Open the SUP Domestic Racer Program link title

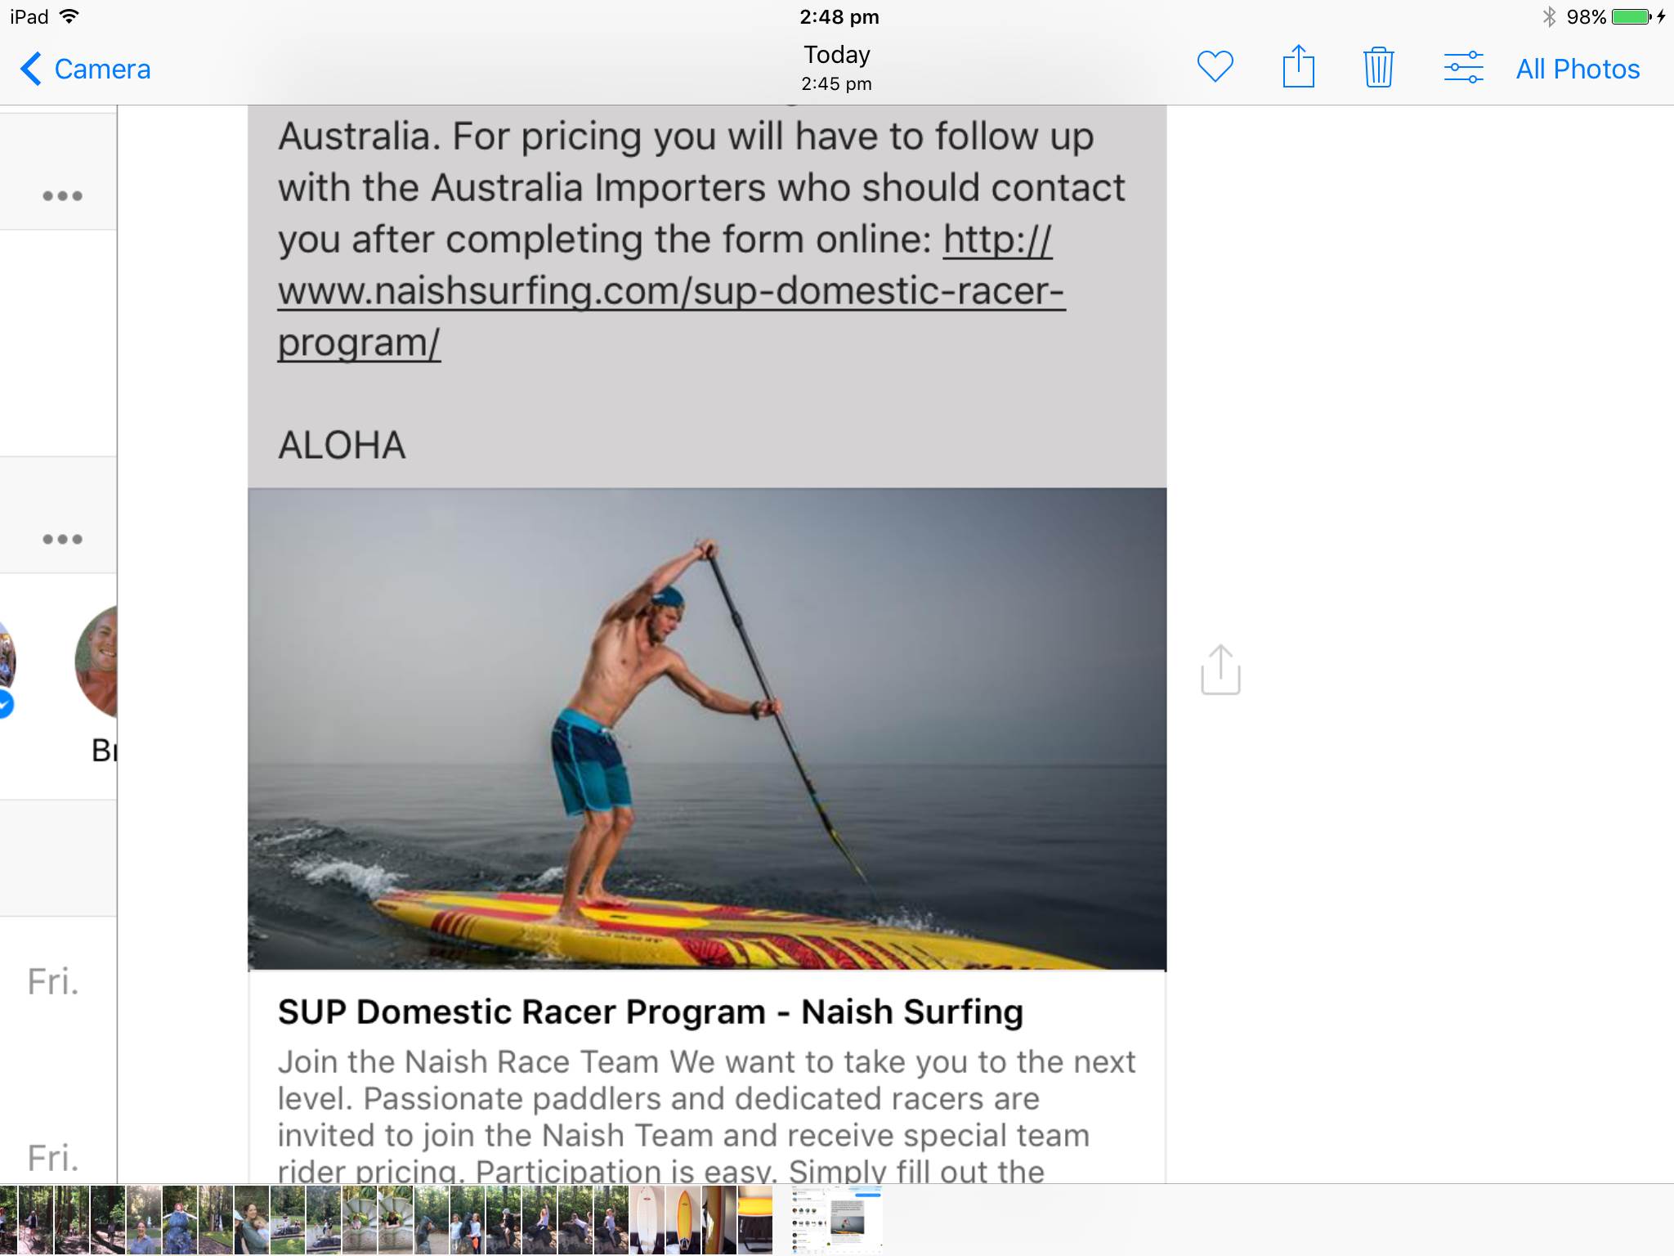click(650, 1012)
